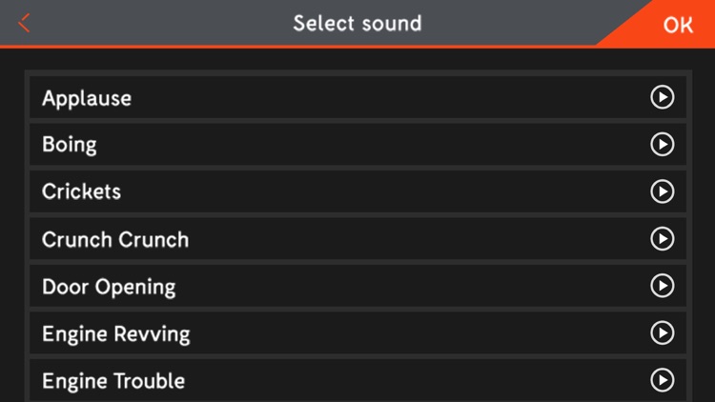This screenshot has height=402, width=715.
Task: Choose the Boing list item
Action: pos(357,145)
